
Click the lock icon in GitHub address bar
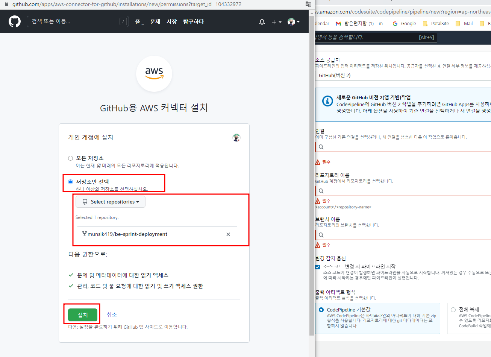6,4
